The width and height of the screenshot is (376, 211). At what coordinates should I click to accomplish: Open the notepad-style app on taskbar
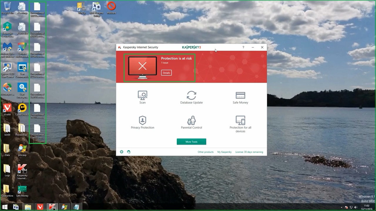[76, 207]
